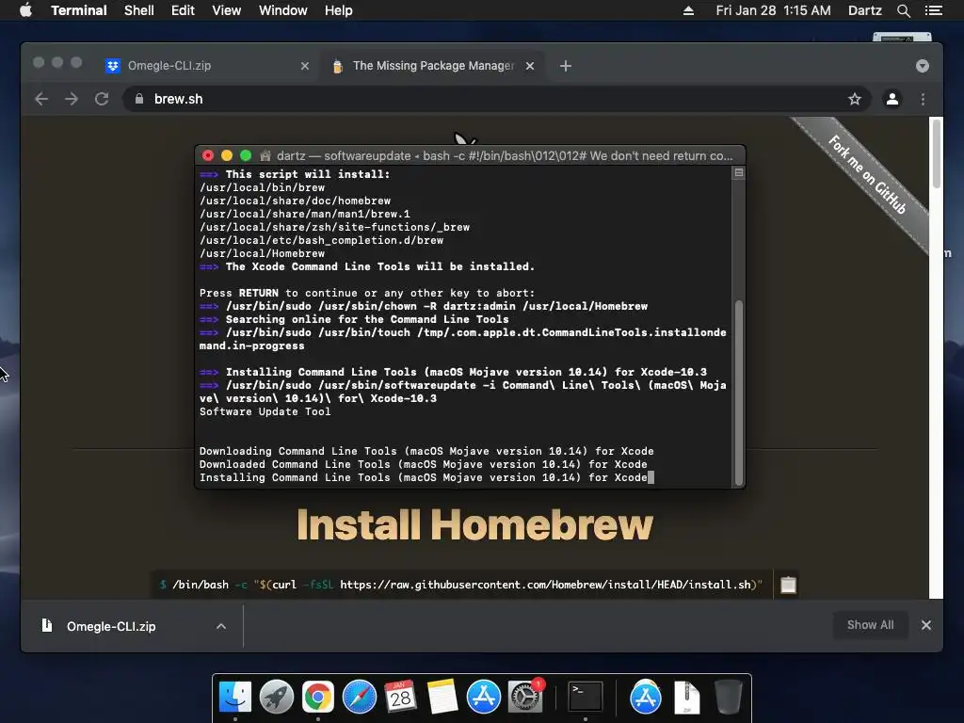
Task: Open Spotlight search magnifier icon
Action: [903, 10]
